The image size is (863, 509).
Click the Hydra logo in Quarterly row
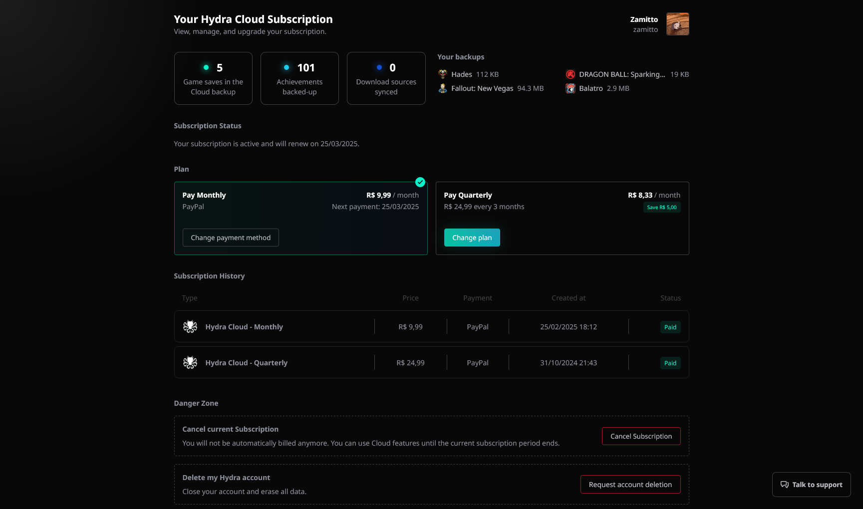click(x=190, y=363)
